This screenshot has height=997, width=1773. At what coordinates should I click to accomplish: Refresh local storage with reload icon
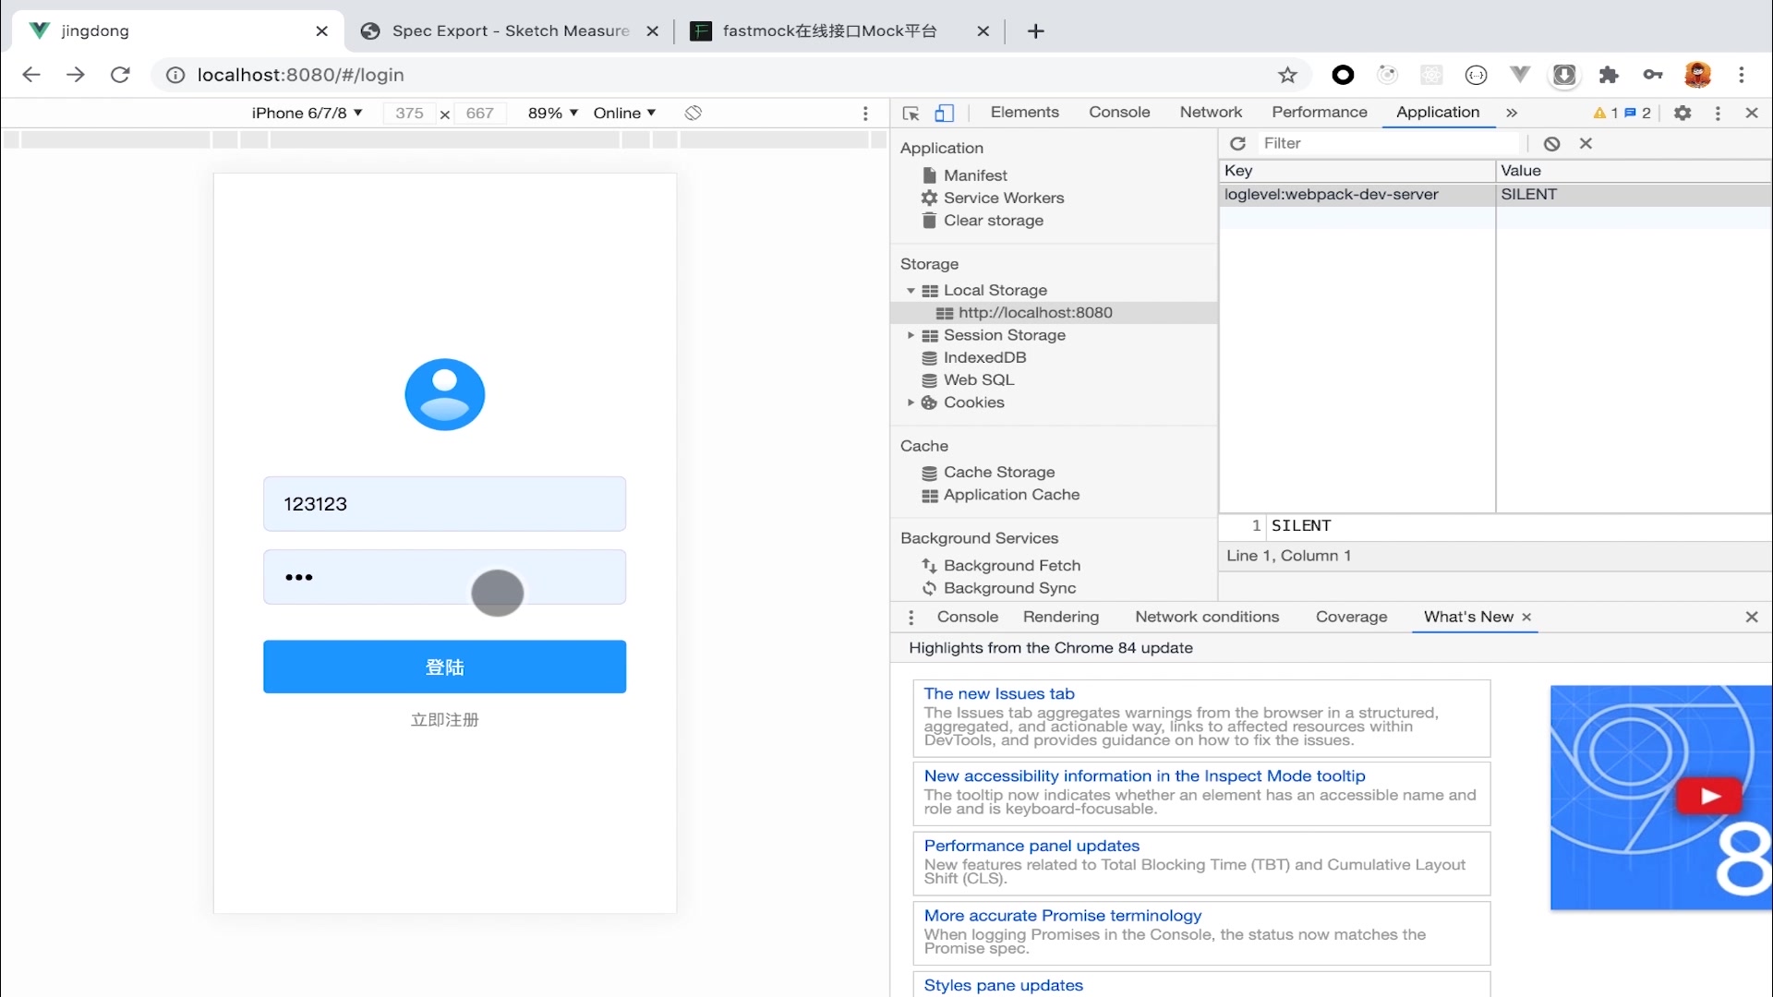click(x=1238, y=143)
